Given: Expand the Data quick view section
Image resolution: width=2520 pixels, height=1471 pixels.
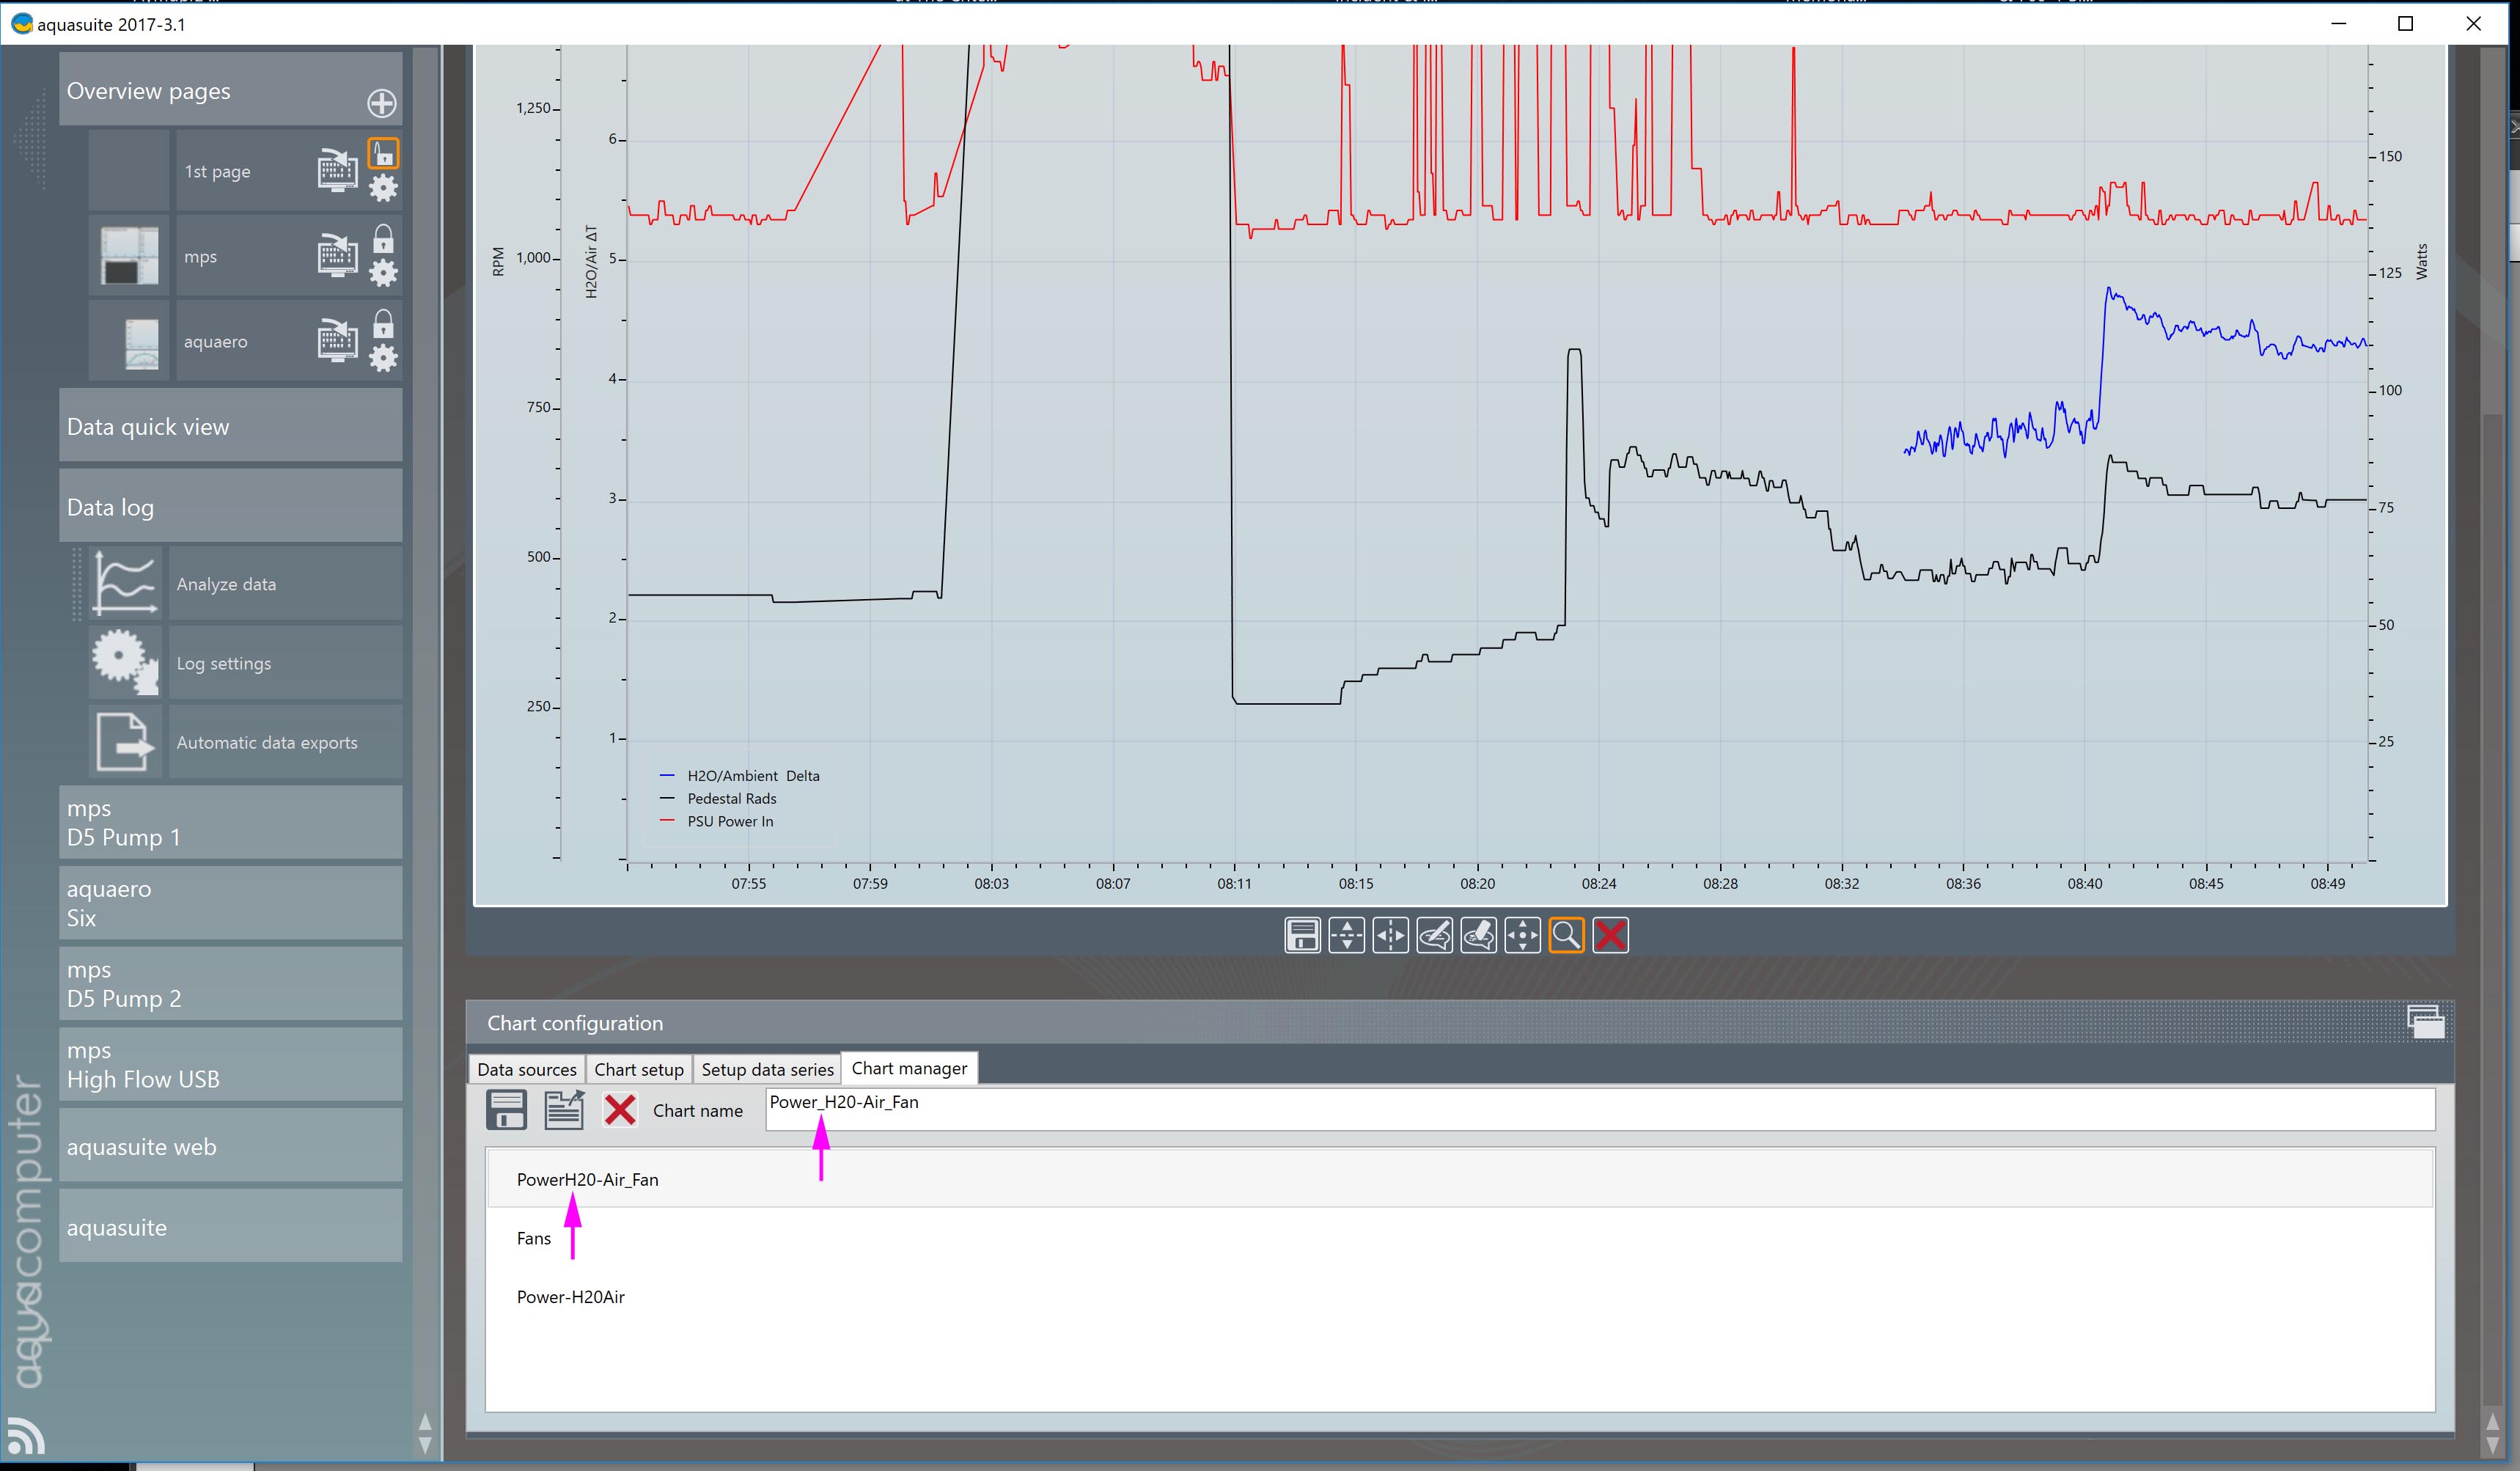Looking at the screenshot, I should tap(230, 427).
